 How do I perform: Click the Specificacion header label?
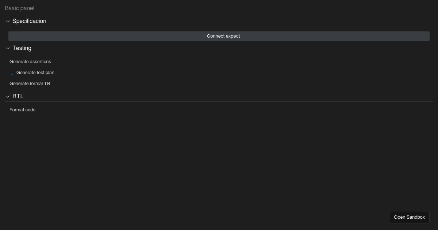coord(29,21)
